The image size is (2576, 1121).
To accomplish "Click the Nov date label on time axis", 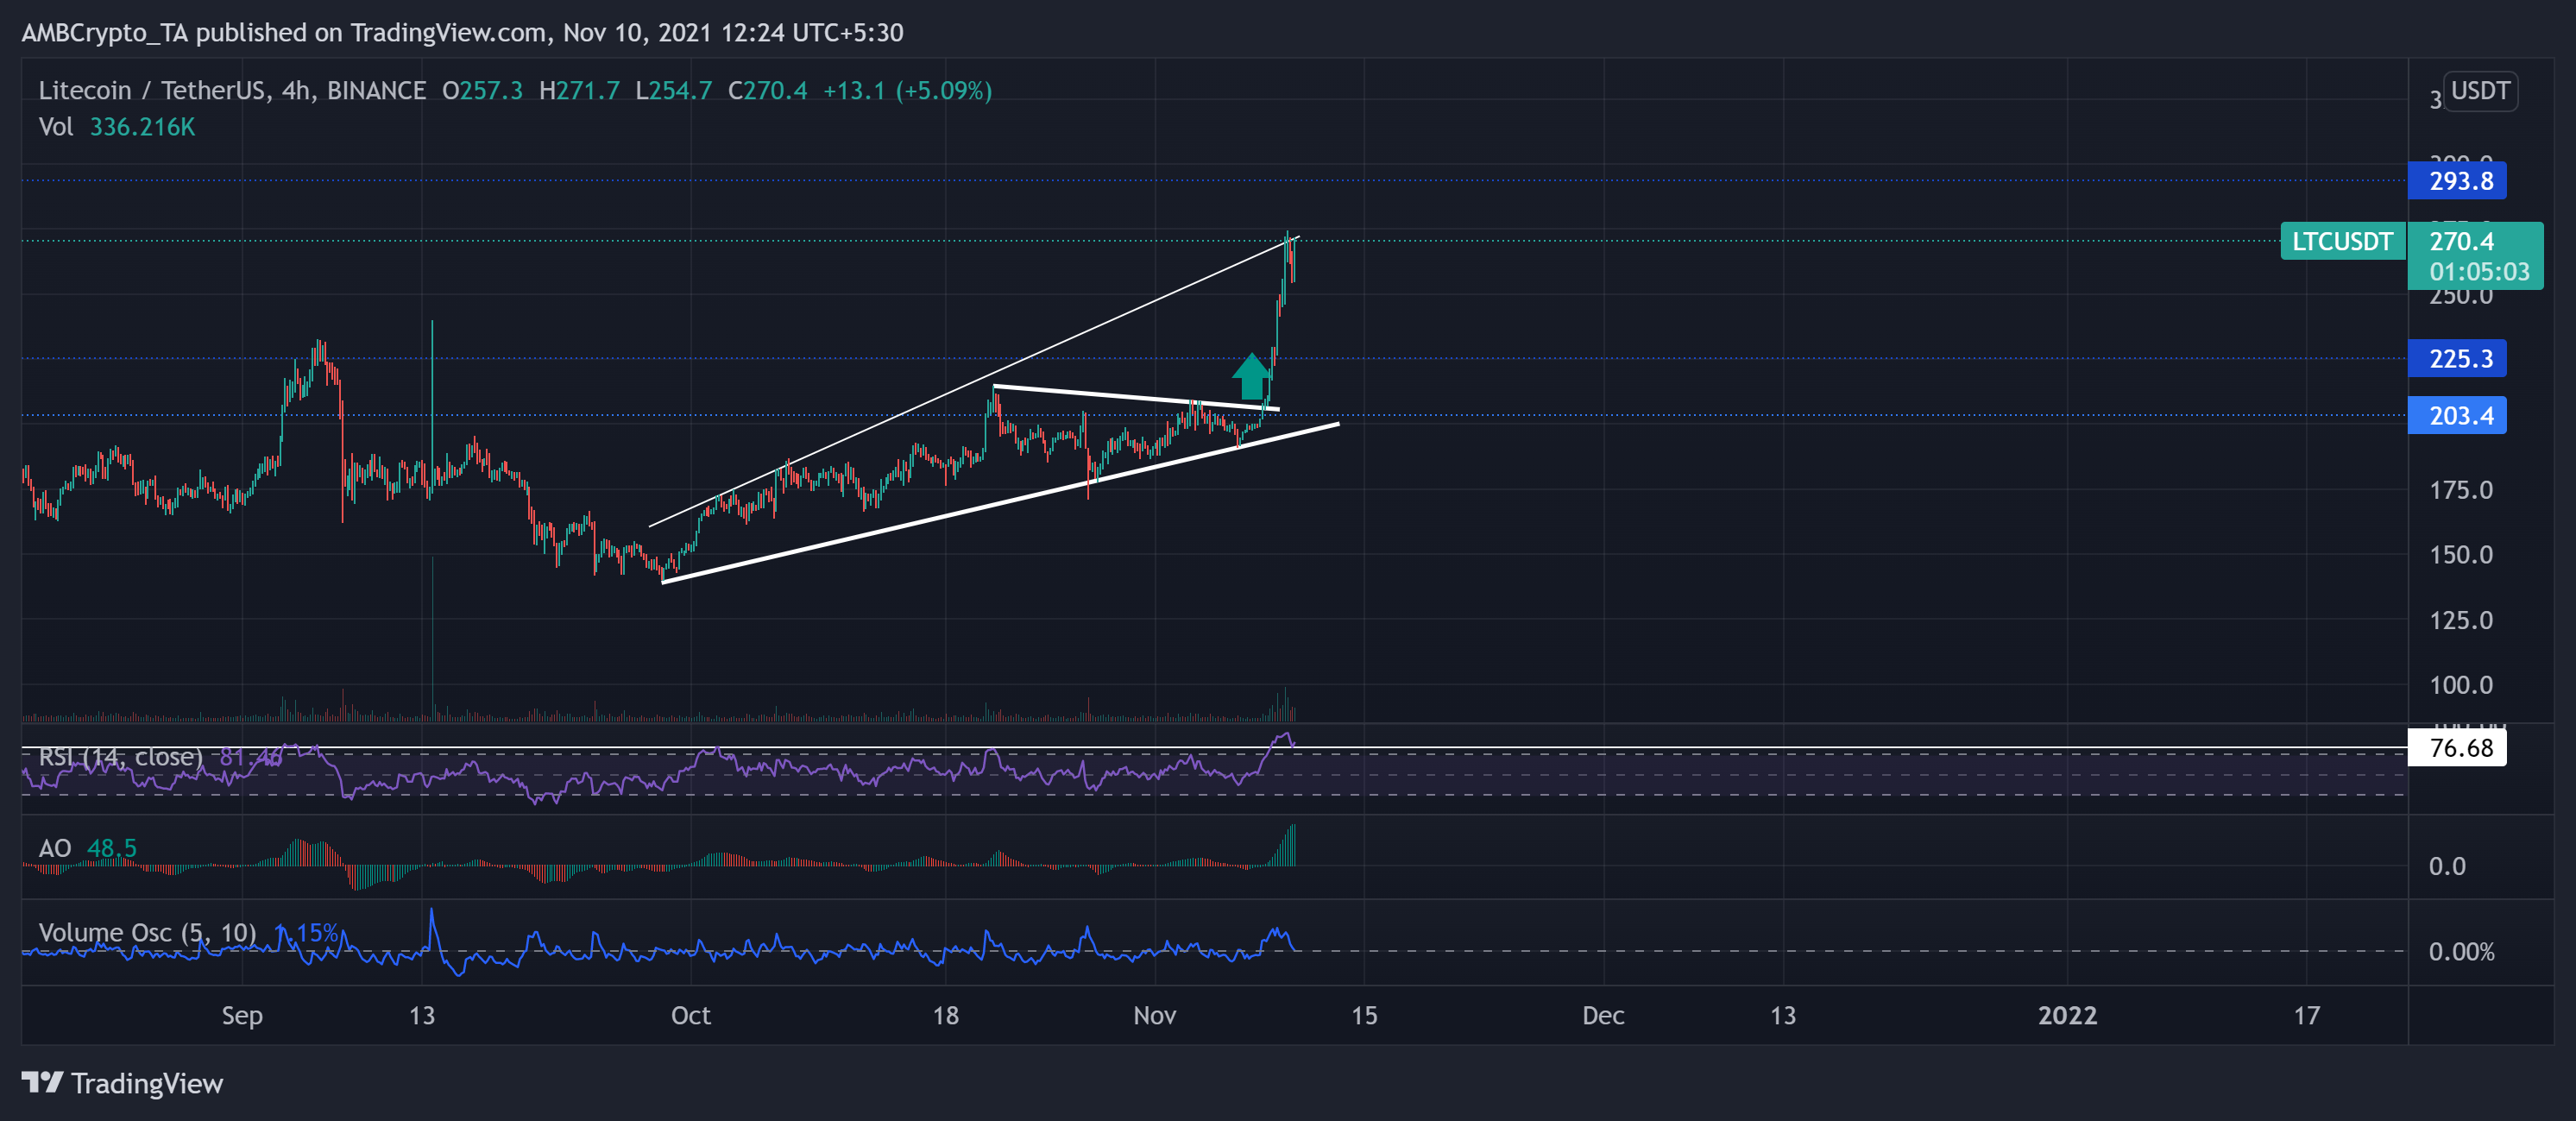I will (1155, 1016).
